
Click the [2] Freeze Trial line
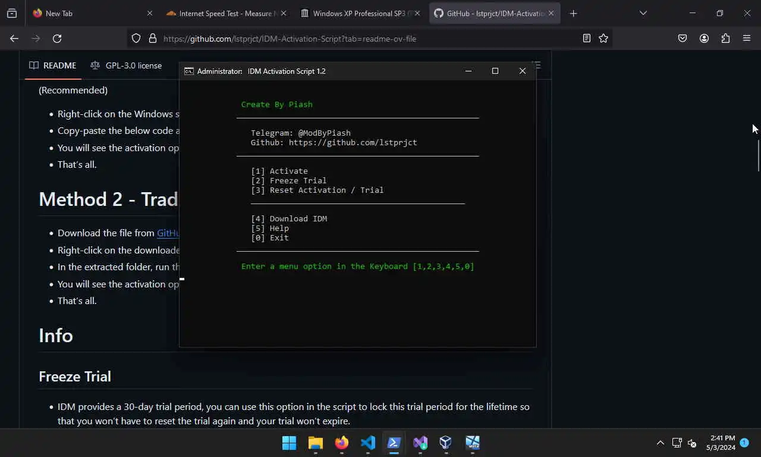pyautogui.click(x=289, y=180)
